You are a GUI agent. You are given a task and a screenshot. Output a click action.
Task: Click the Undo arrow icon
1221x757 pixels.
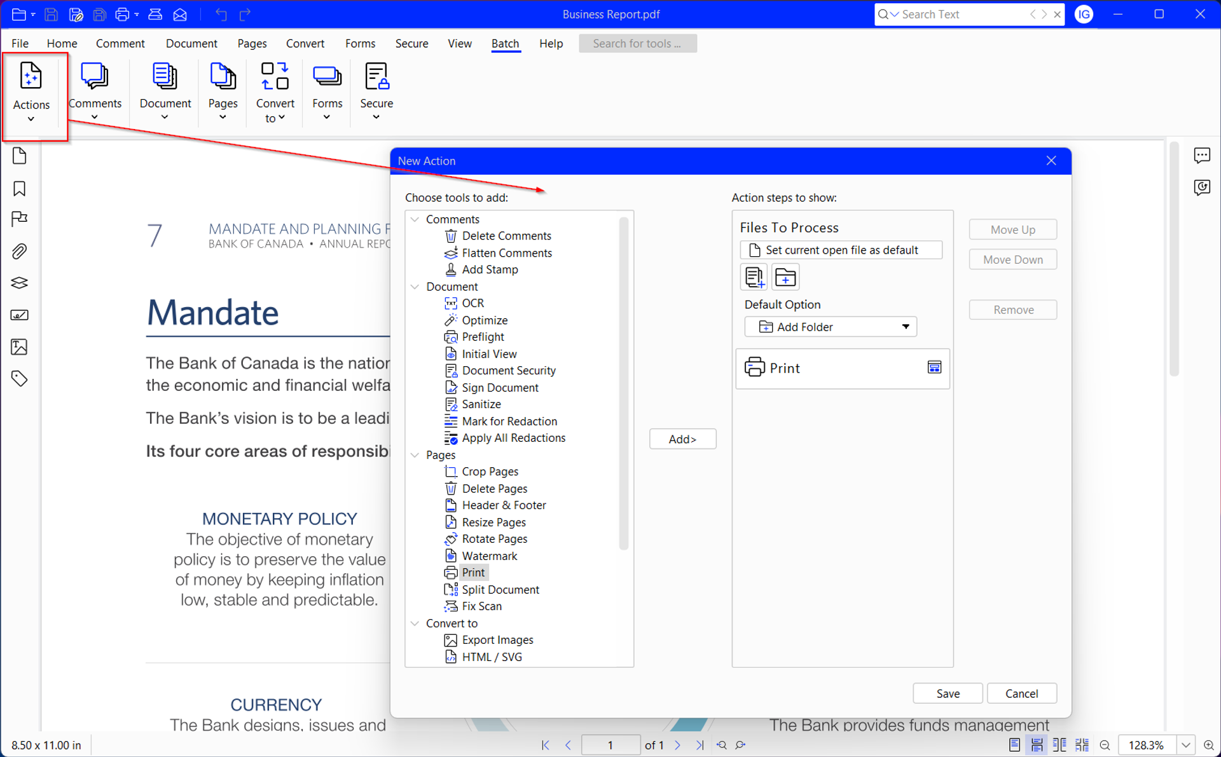[x=221, y=14]
